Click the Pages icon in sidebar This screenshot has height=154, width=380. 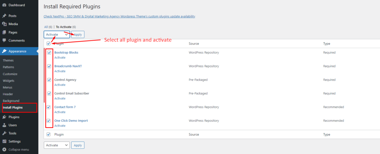coord(4,33)
